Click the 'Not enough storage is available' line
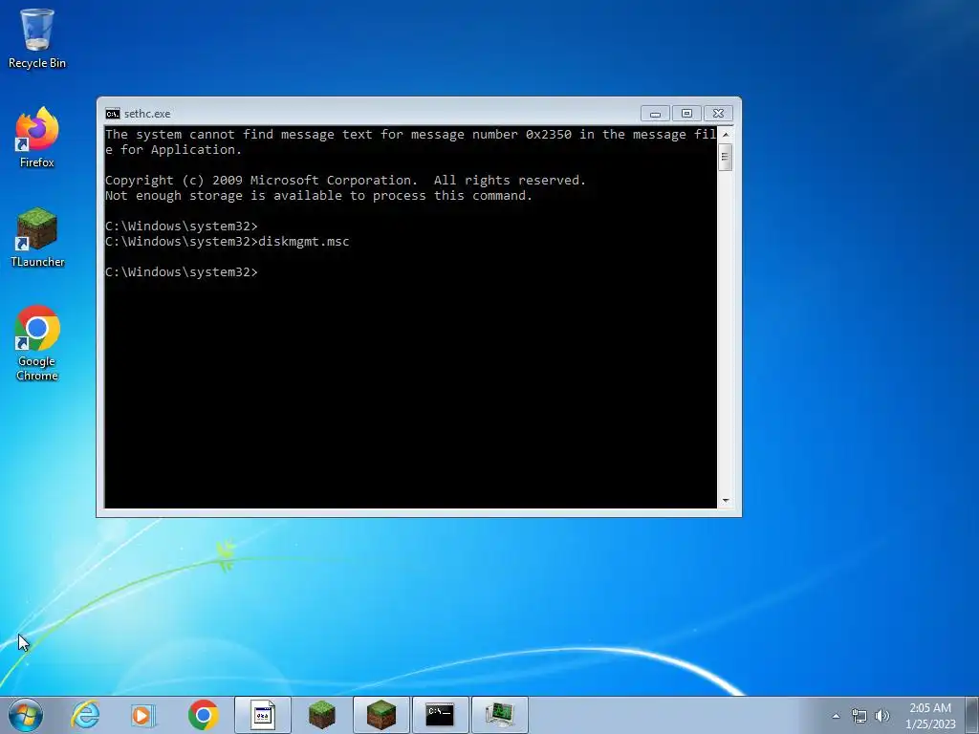The width and height of the screenshot is (979, 734). tap(318, 196)
